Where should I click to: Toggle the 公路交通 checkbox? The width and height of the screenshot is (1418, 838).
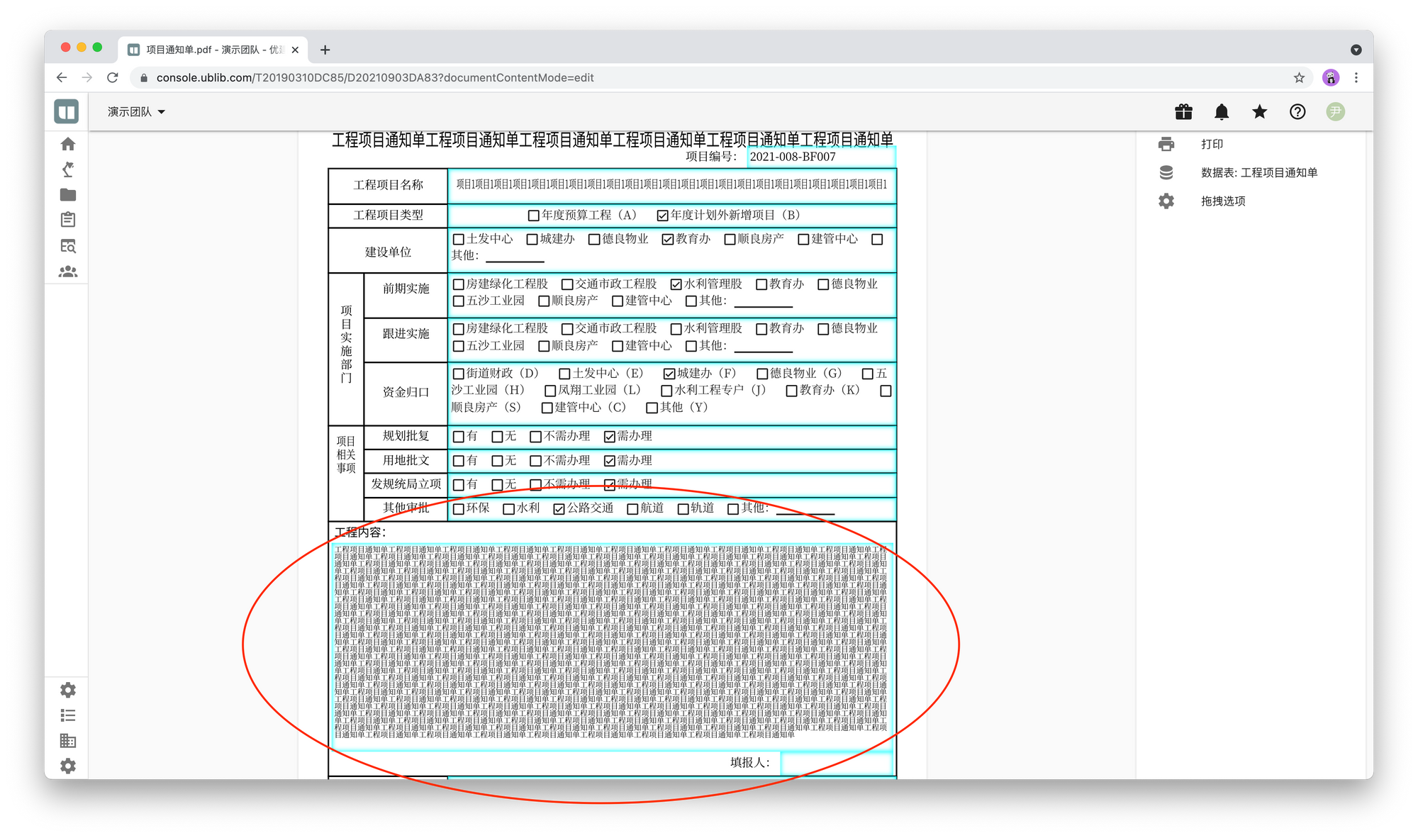(559, 509)
